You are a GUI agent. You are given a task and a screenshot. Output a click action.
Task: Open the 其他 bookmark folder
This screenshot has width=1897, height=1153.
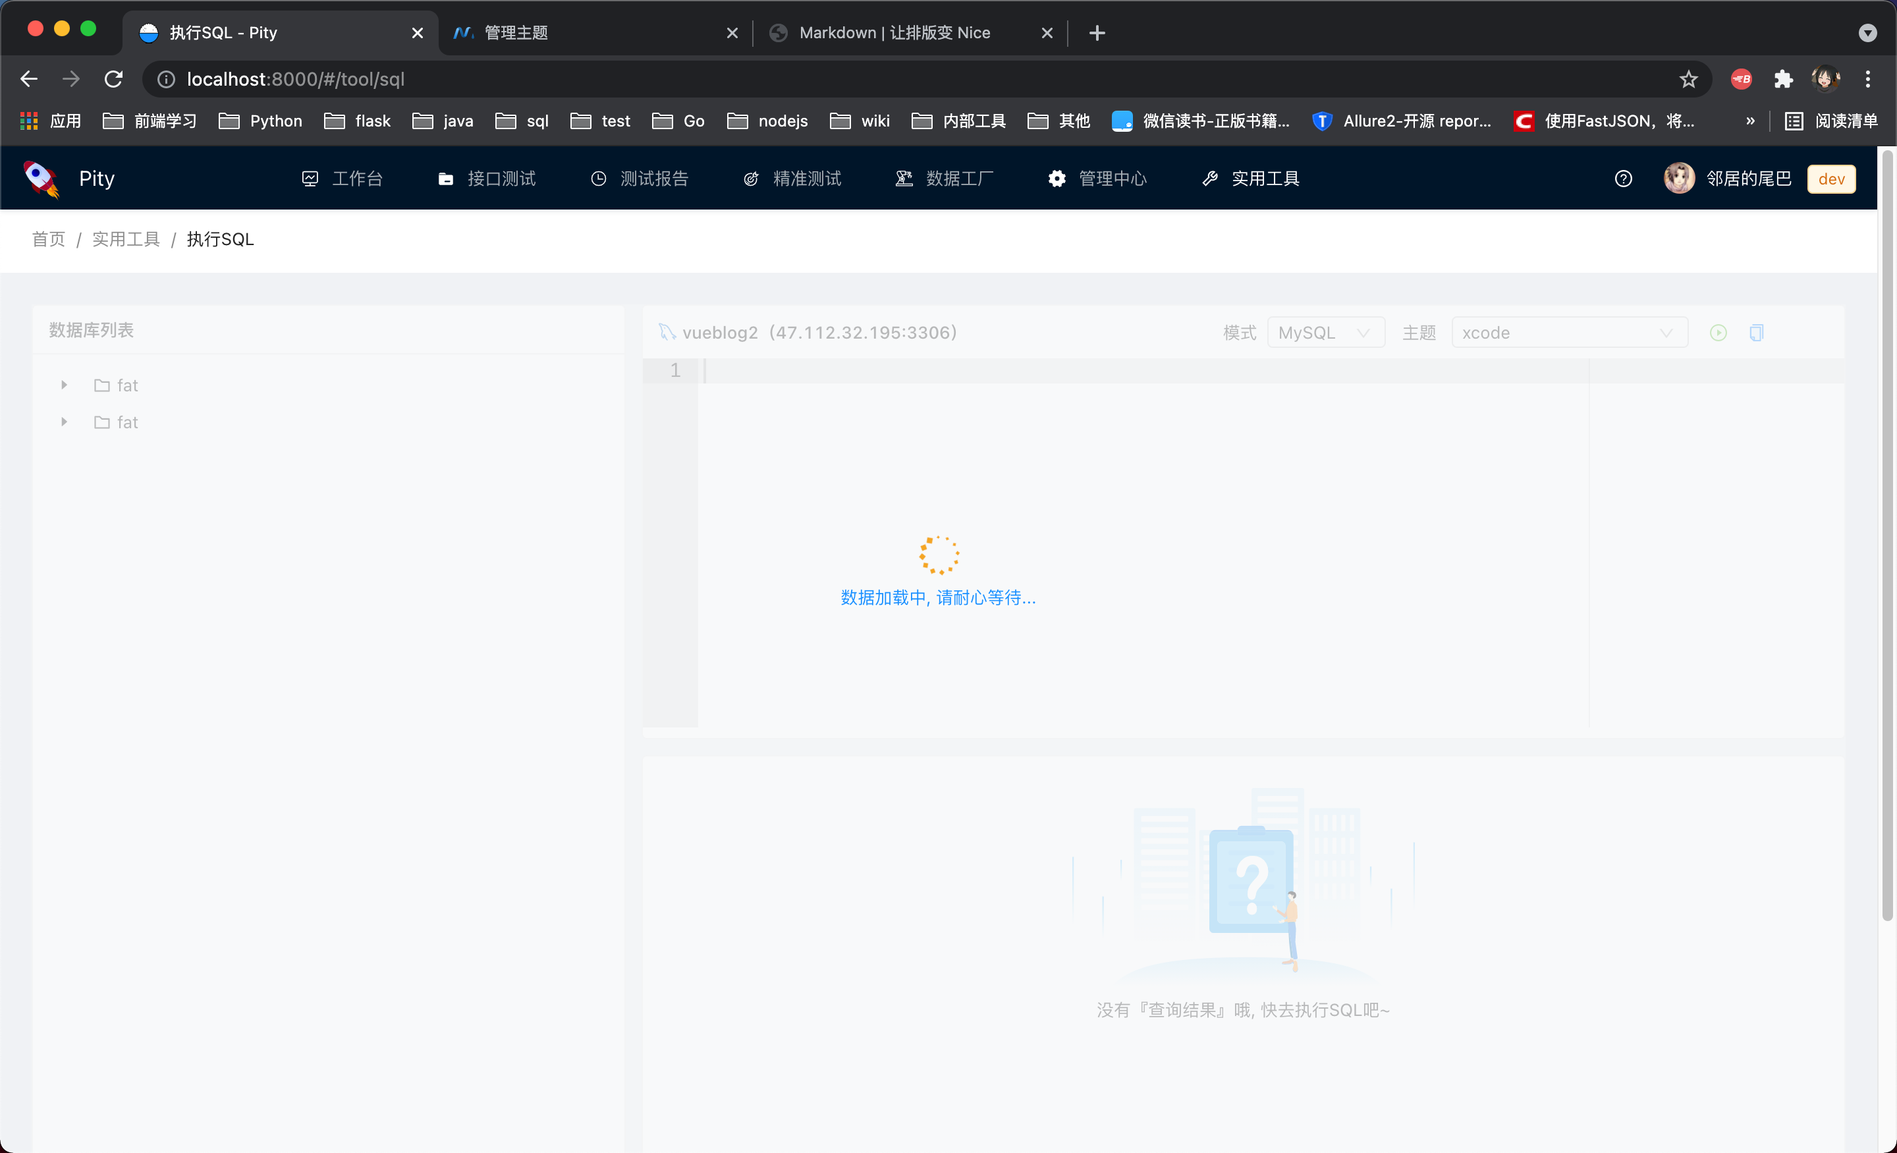click(1058, 121)
